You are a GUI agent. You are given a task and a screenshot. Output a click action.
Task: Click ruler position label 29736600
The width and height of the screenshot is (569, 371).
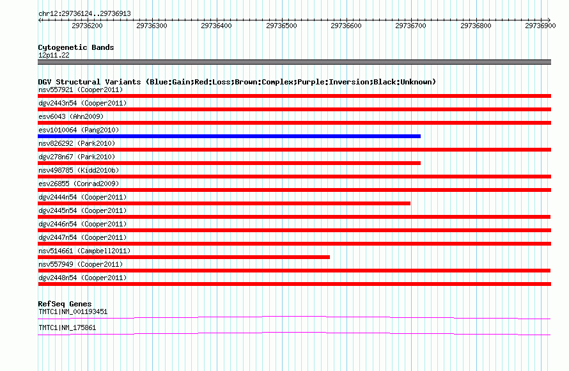[346, 26]
